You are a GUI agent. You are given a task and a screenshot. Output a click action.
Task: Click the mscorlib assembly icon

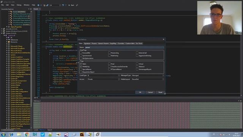point(4,29)
